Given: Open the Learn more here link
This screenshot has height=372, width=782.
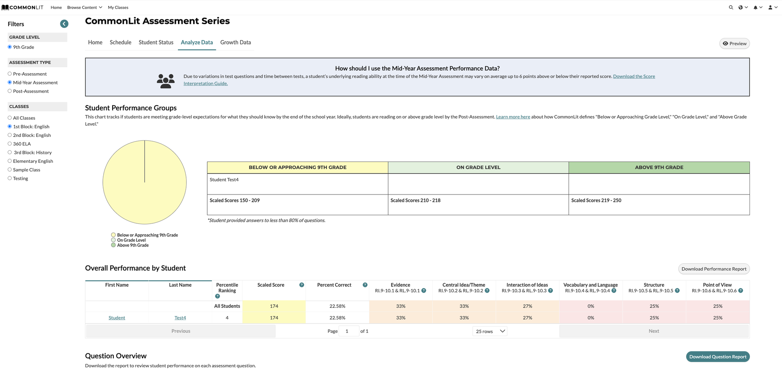Looking at the screenshot, I should click(513, 117).
